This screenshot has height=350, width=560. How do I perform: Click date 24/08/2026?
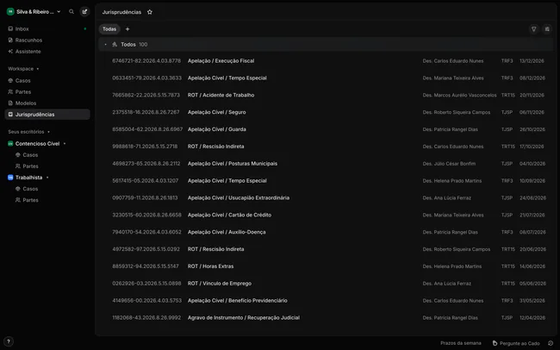tap(532, 197)
